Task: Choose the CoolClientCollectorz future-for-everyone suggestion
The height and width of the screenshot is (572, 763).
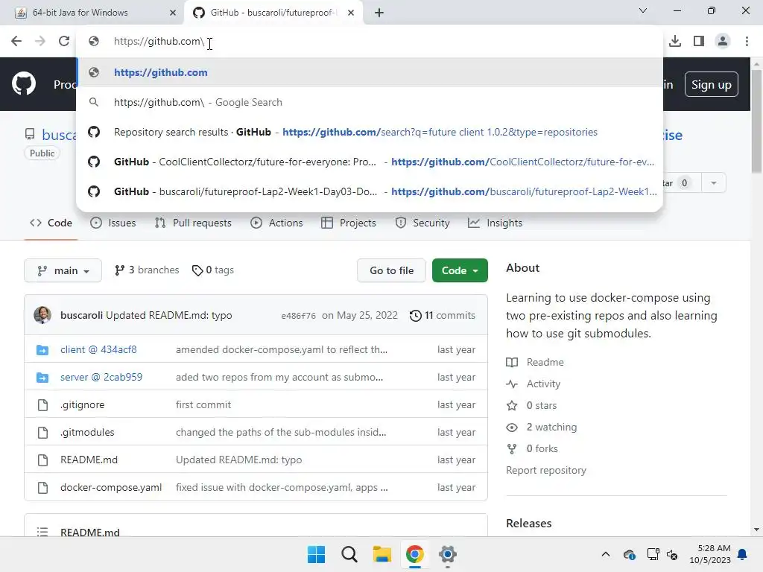Action: [x=370, y=162]
